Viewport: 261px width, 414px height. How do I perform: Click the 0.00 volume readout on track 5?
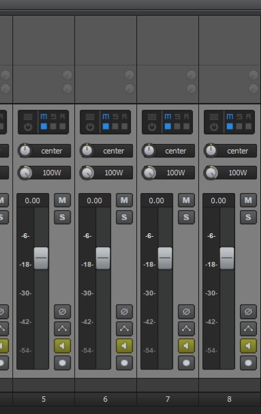click(33, 201)
